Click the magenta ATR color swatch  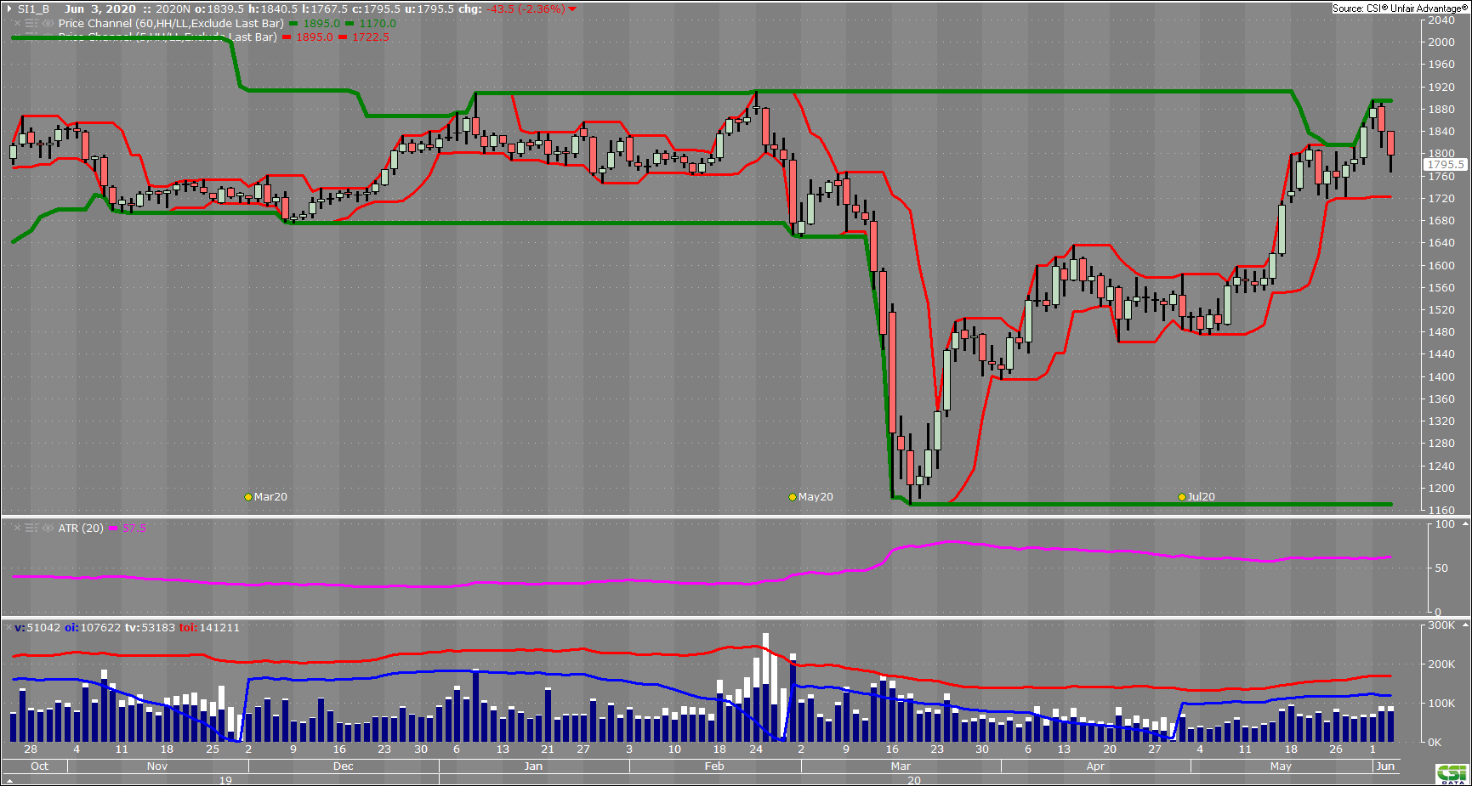coord(113,529)
